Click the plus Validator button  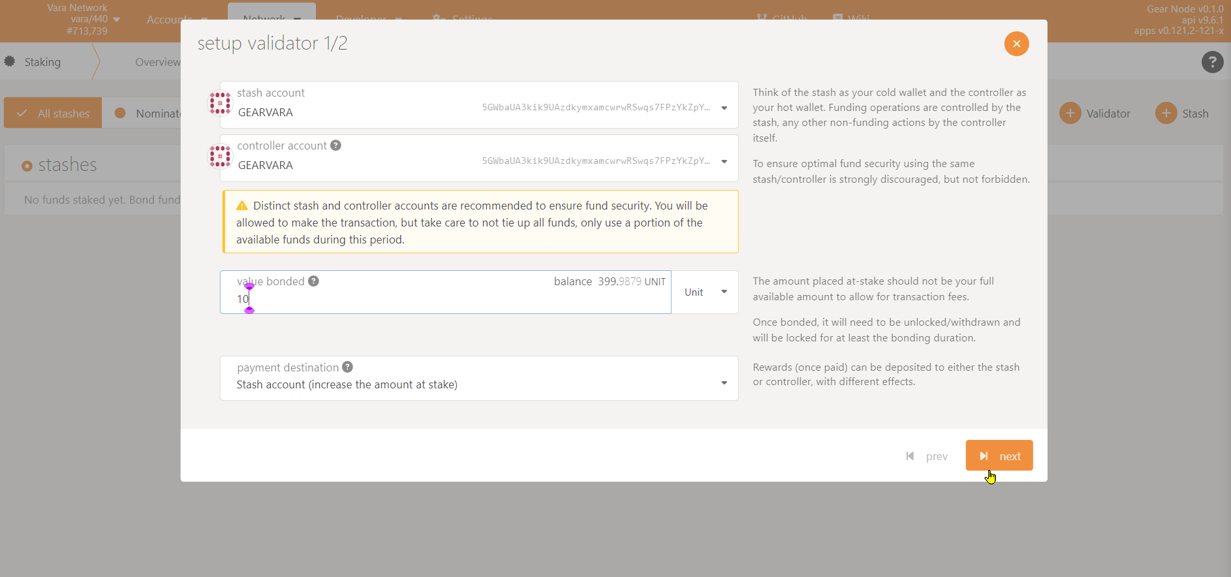pyautogui.click(x=1095, y=114)
